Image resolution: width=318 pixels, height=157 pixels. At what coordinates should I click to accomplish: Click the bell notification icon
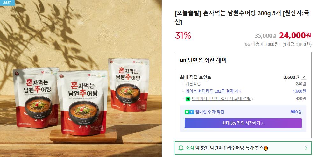(181, 148)
